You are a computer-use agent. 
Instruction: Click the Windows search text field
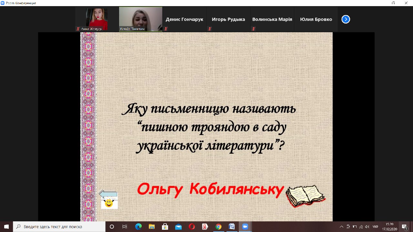tap(59, 227)
